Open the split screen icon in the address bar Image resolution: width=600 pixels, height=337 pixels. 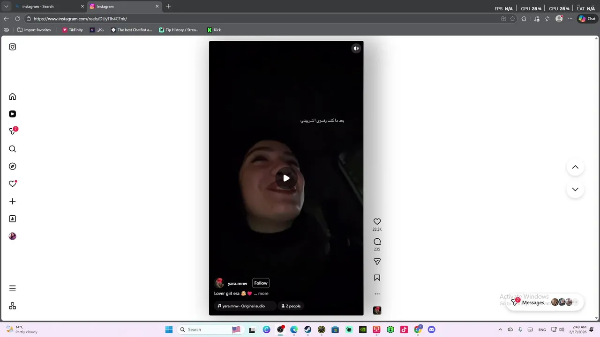(x=503, y=19)
